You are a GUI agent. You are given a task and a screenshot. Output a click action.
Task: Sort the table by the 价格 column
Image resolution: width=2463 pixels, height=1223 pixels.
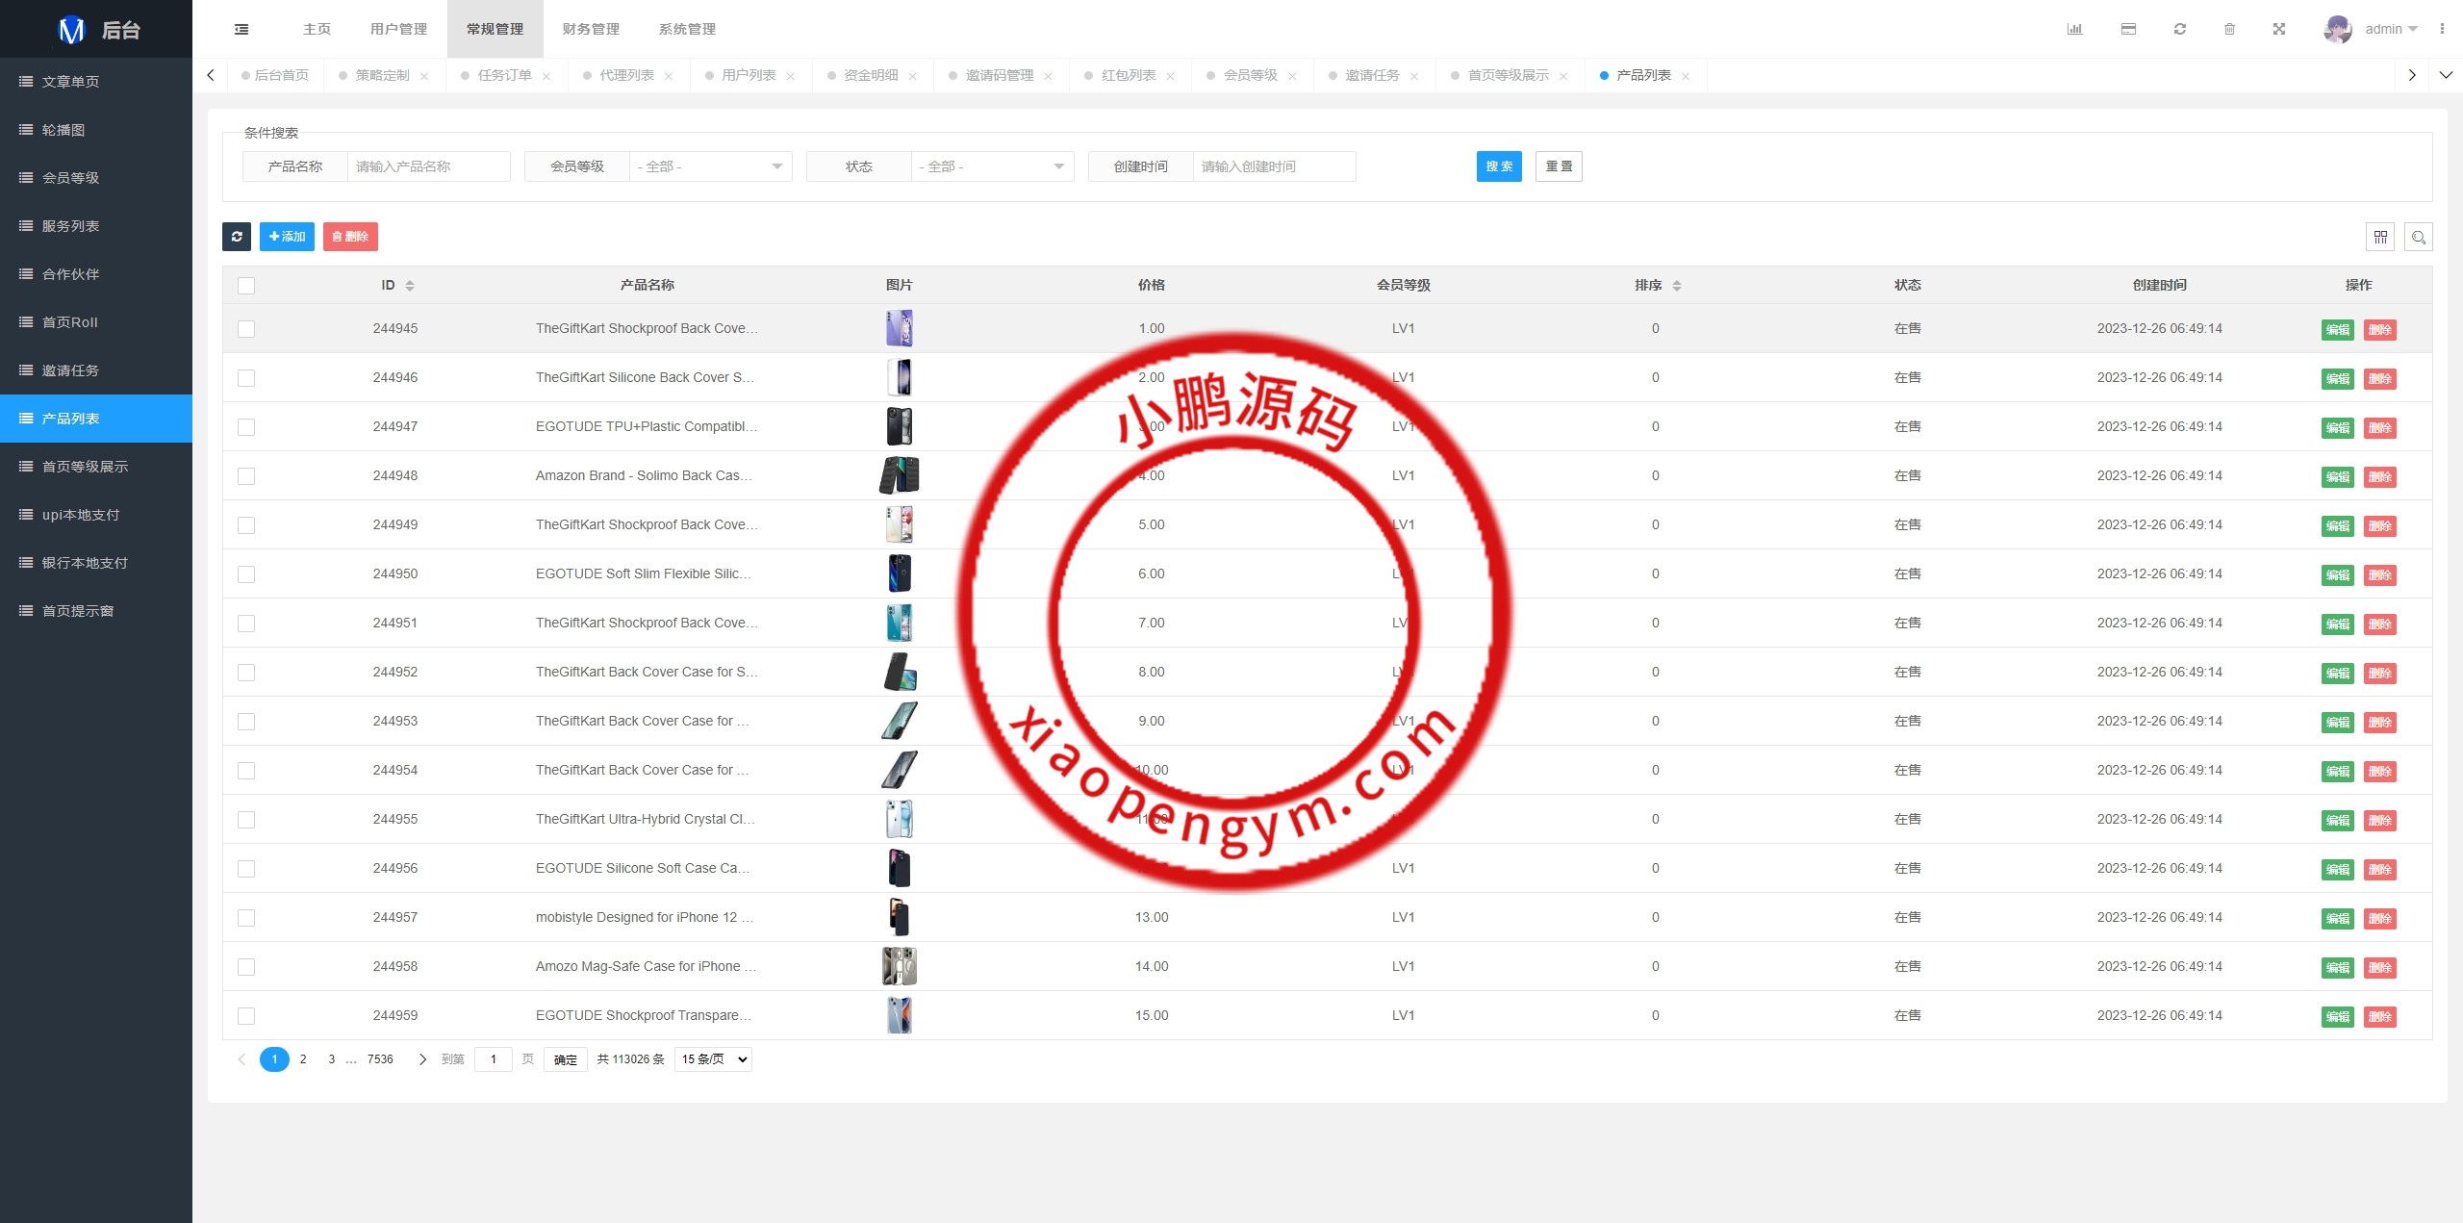point(1152,285)
